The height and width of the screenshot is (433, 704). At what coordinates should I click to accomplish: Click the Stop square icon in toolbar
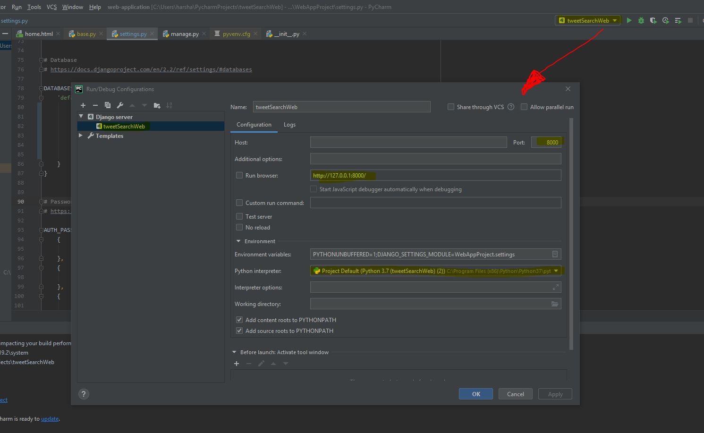point(690,20)
